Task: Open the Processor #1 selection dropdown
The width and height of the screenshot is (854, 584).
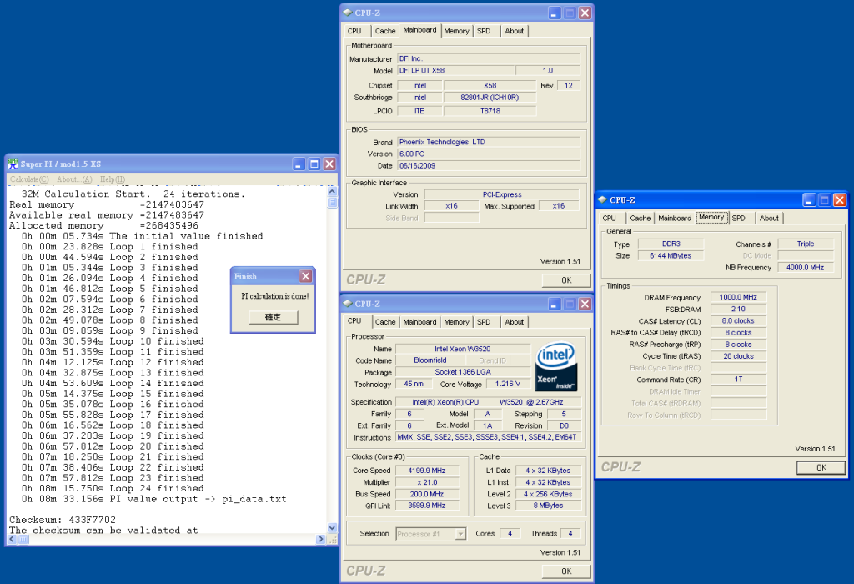Action: (460, 534)
